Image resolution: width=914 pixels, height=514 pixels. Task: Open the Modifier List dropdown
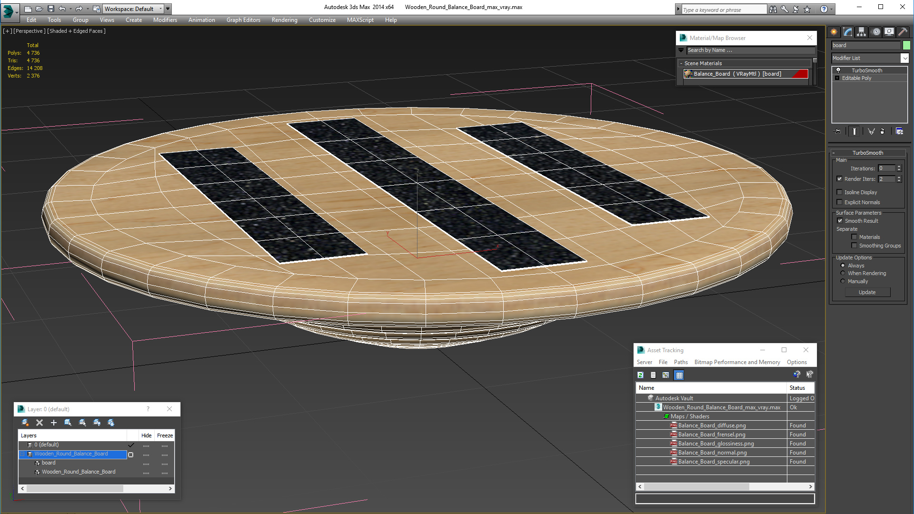[x=904, y=58]
